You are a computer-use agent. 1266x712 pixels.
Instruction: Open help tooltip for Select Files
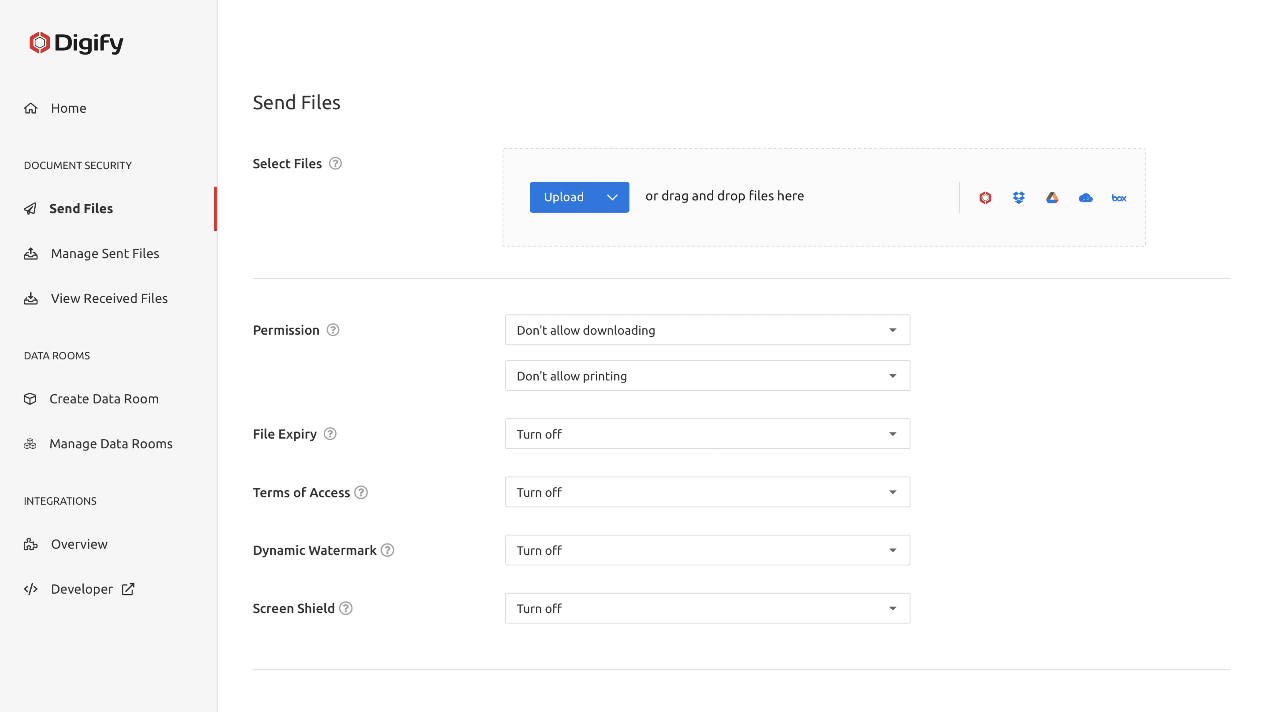click(336, 163)
